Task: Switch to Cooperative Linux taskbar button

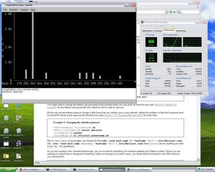Action: click(112, 169)
